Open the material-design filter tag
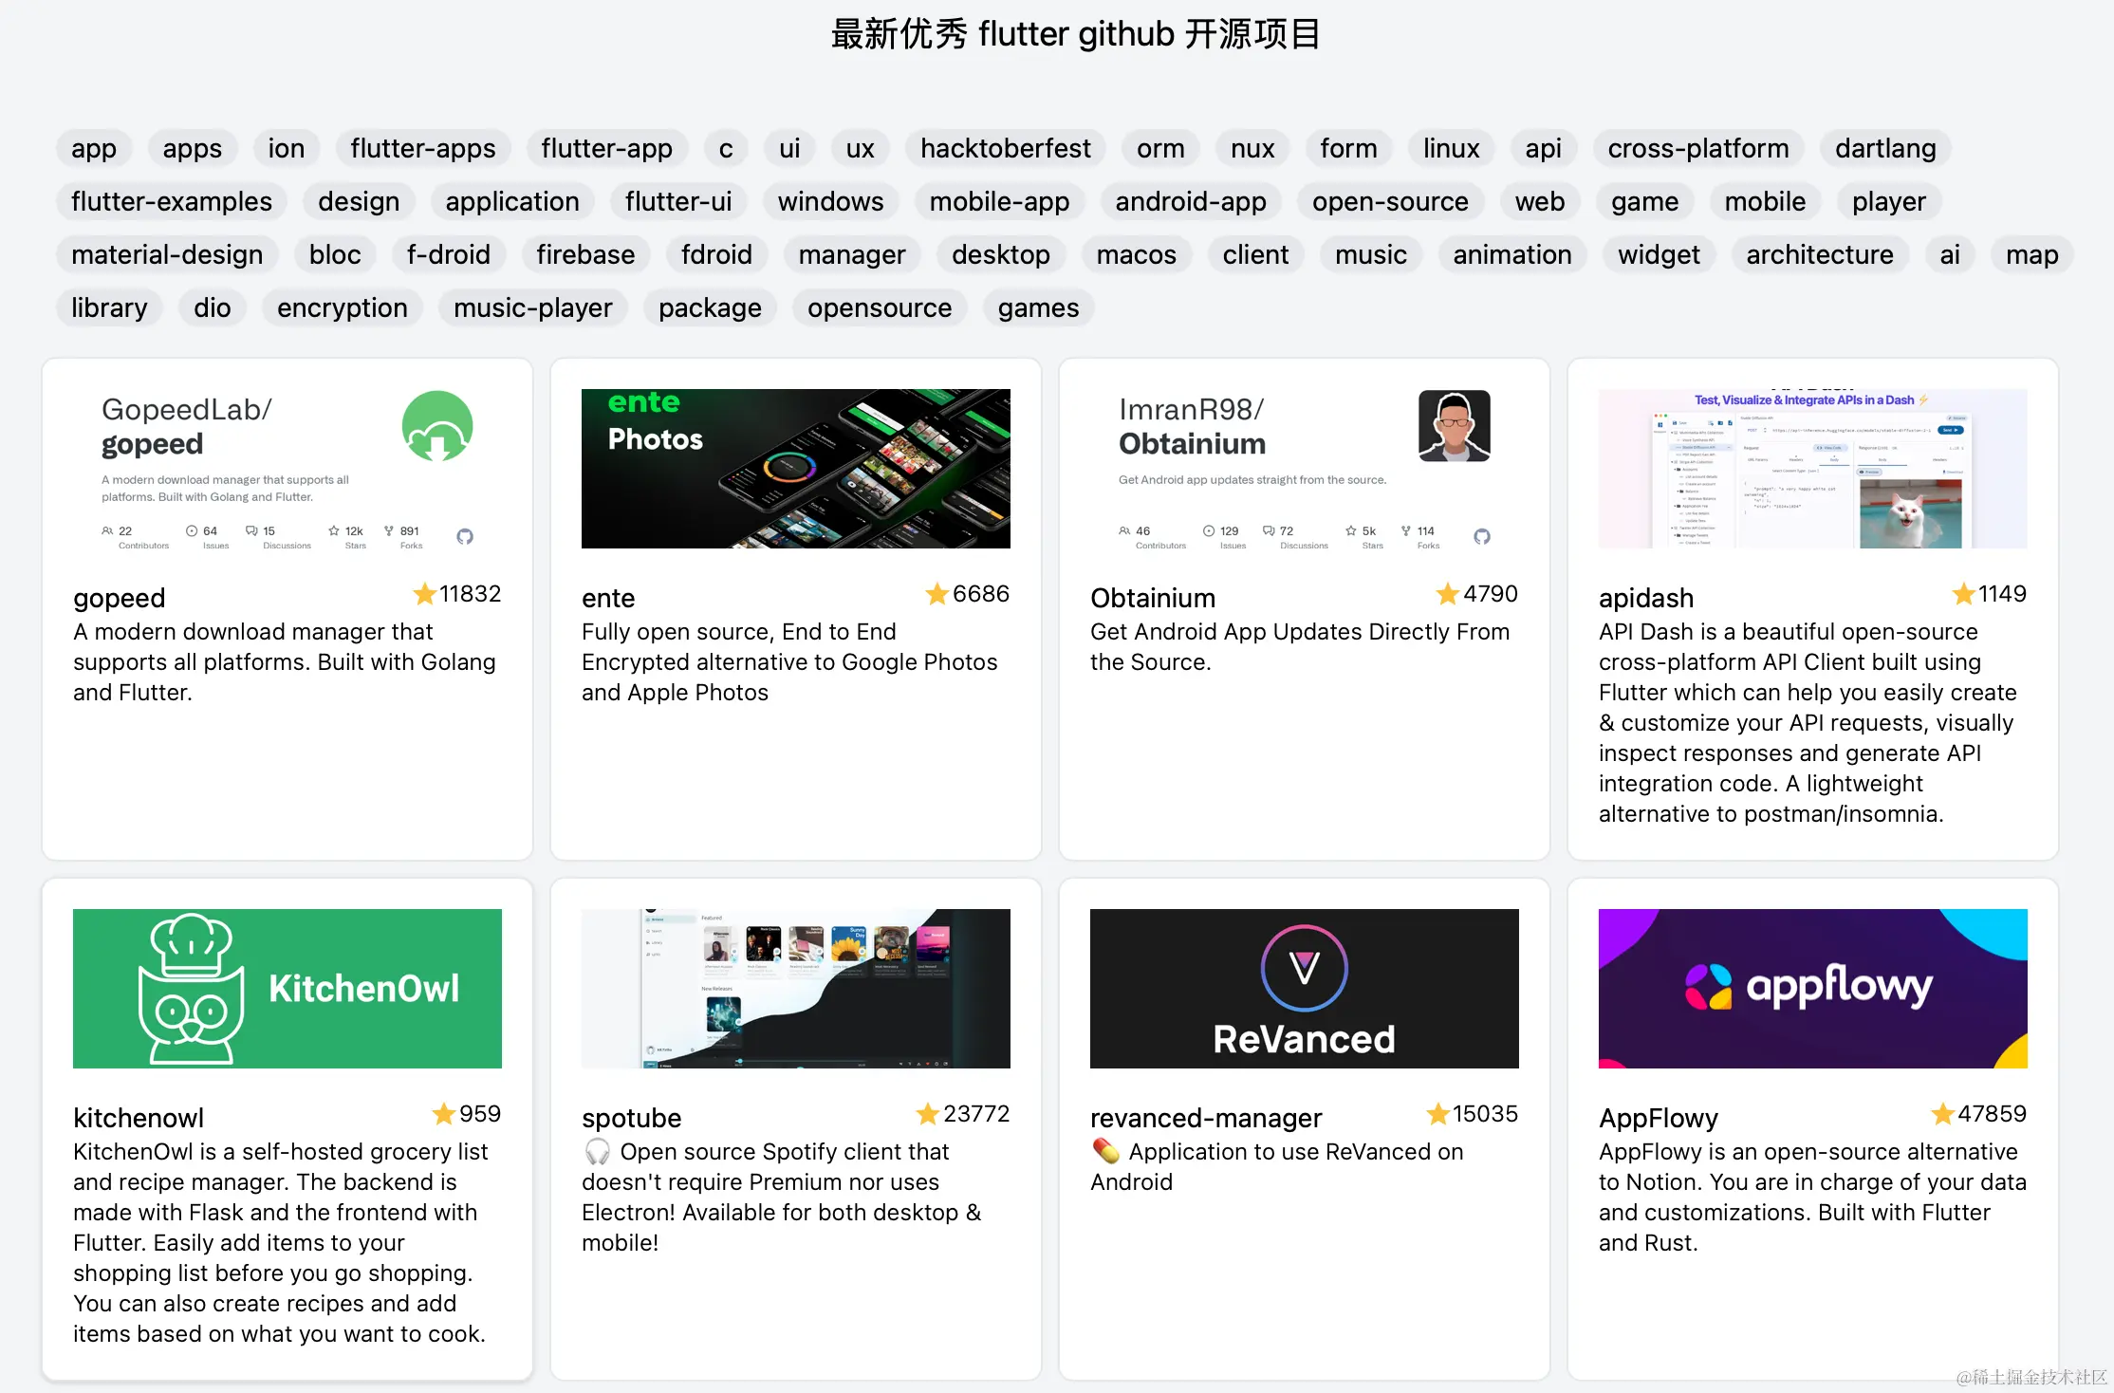The height and width of the screenshot is (1393, 2114). coord(167,254)
